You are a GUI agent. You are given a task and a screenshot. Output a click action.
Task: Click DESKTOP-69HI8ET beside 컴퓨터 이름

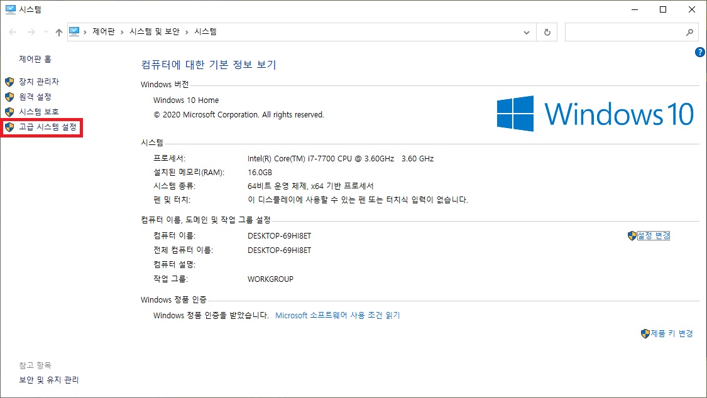(280, 236)
